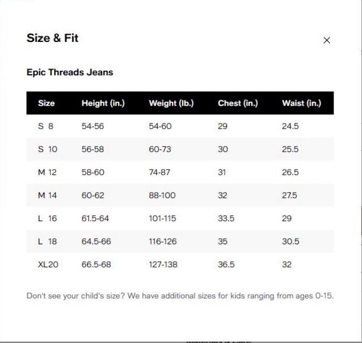Click the 24.5 waist value
This screenshot has width=362, height=343.
click(x=290, y=126)
